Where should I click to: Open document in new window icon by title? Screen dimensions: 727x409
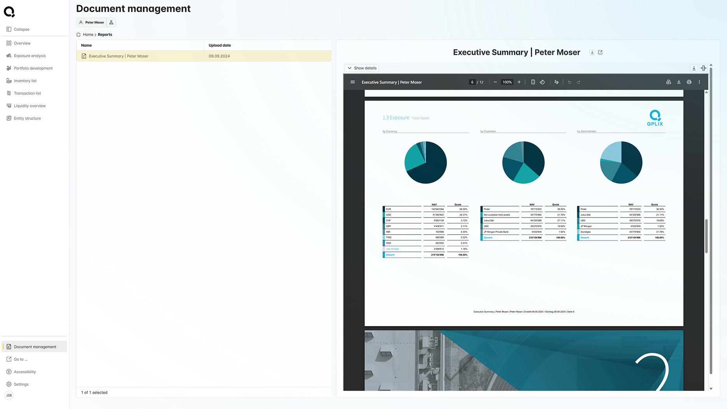(x=600, y=53)
